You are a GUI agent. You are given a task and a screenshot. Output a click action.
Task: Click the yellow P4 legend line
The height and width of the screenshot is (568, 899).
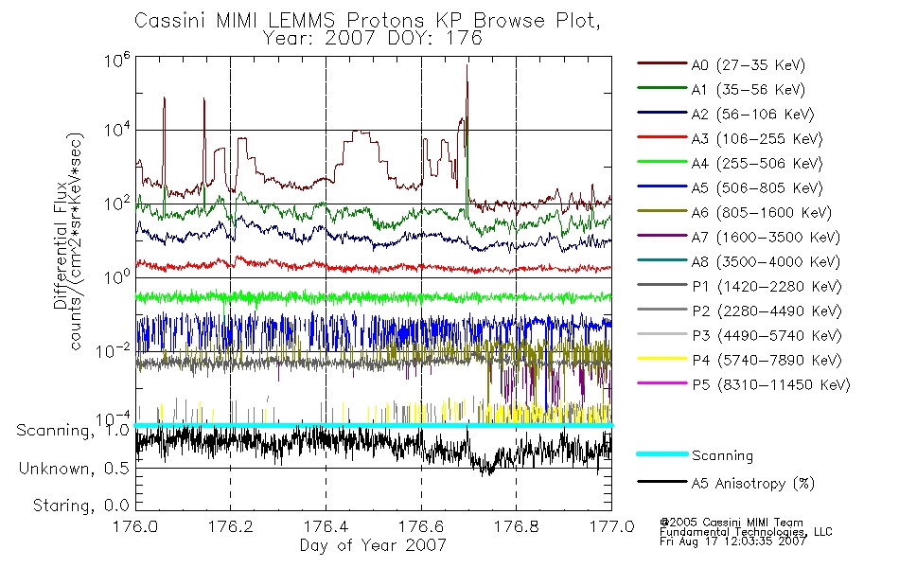click(x=661, y=359)
